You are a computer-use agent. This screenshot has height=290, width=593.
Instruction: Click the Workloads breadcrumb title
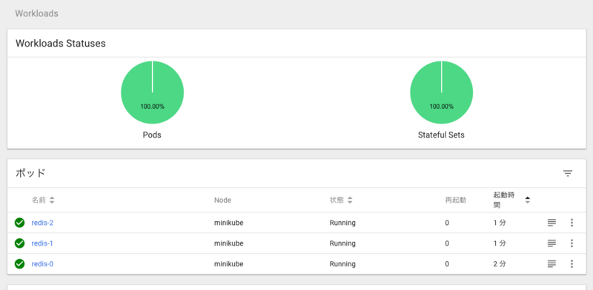coord(36,13)
